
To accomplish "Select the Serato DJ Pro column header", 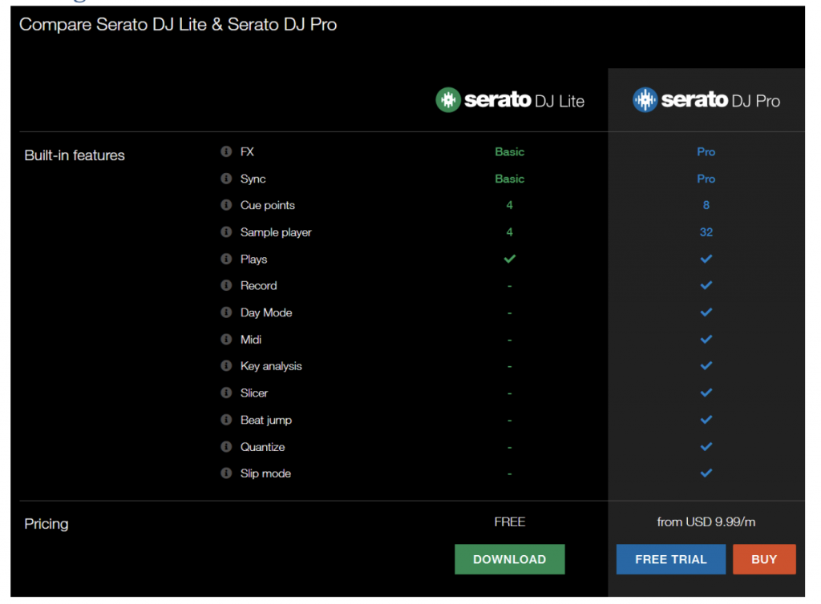I will [706, 99].
